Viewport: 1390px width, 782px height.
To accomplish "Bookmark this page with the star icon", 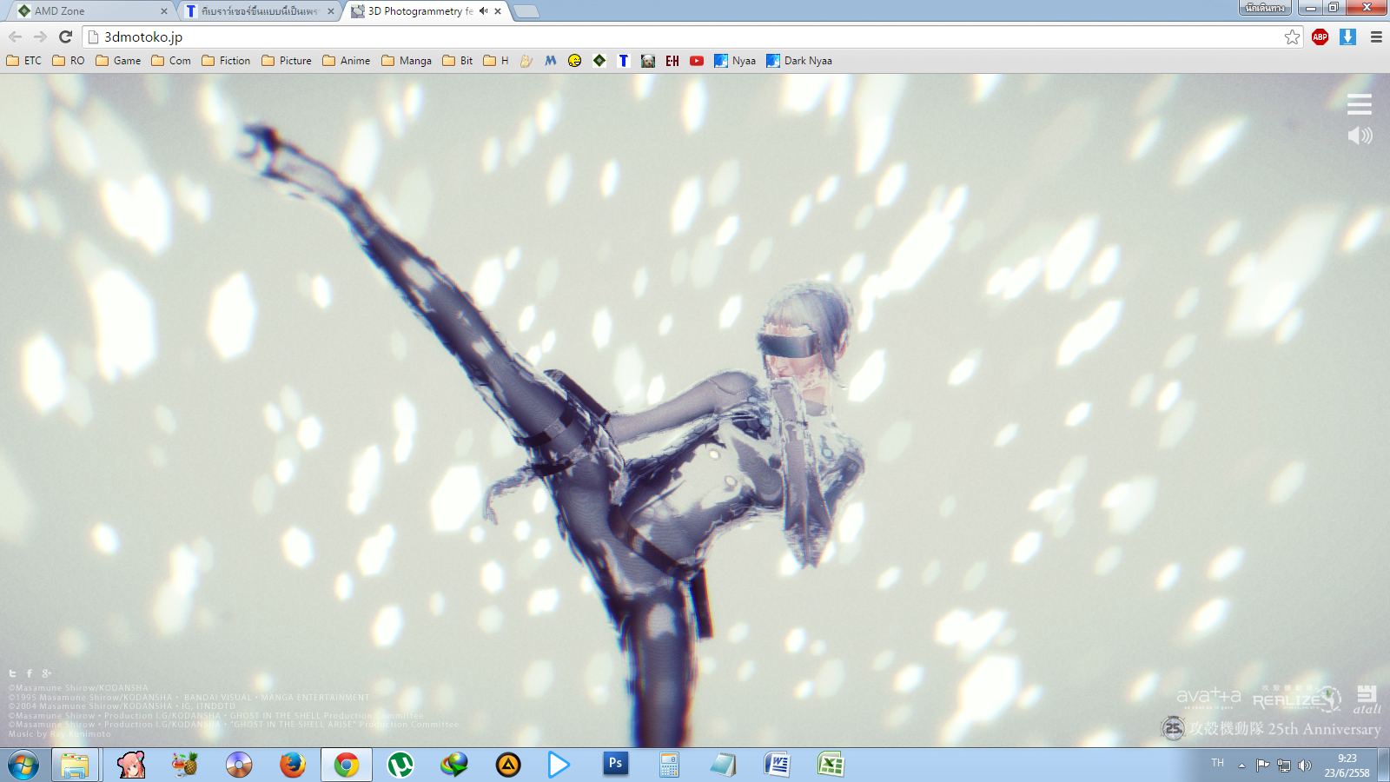I will (x=1293, y=37).
